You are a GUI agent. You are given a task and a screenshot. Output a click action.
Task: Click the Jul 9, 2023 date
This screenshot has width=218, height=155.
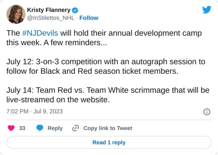tap(48, 112)
